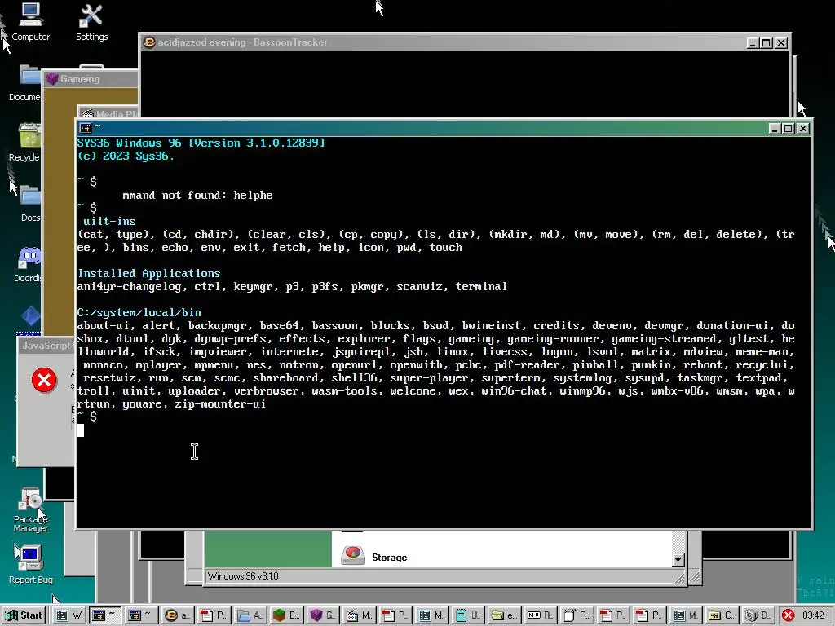Click the 'C..' taskbar button

click(x=721, y=615)
